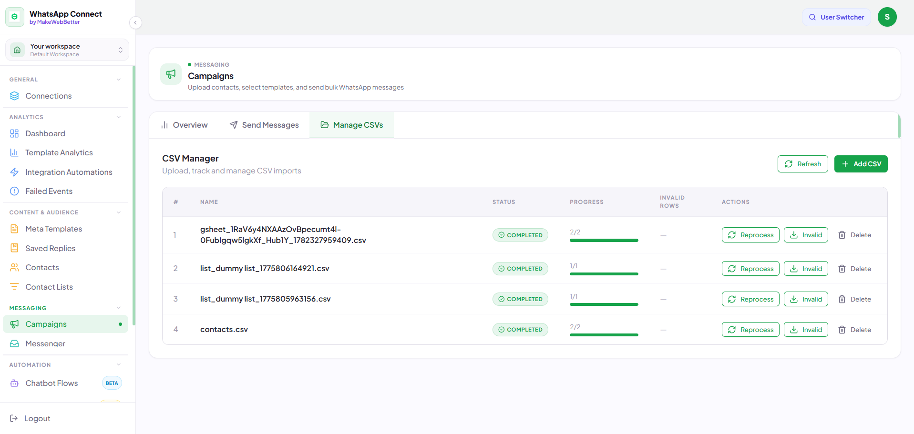Switch to the Overview tab
Screen dimensions: 914x434
tap(184, 125)
